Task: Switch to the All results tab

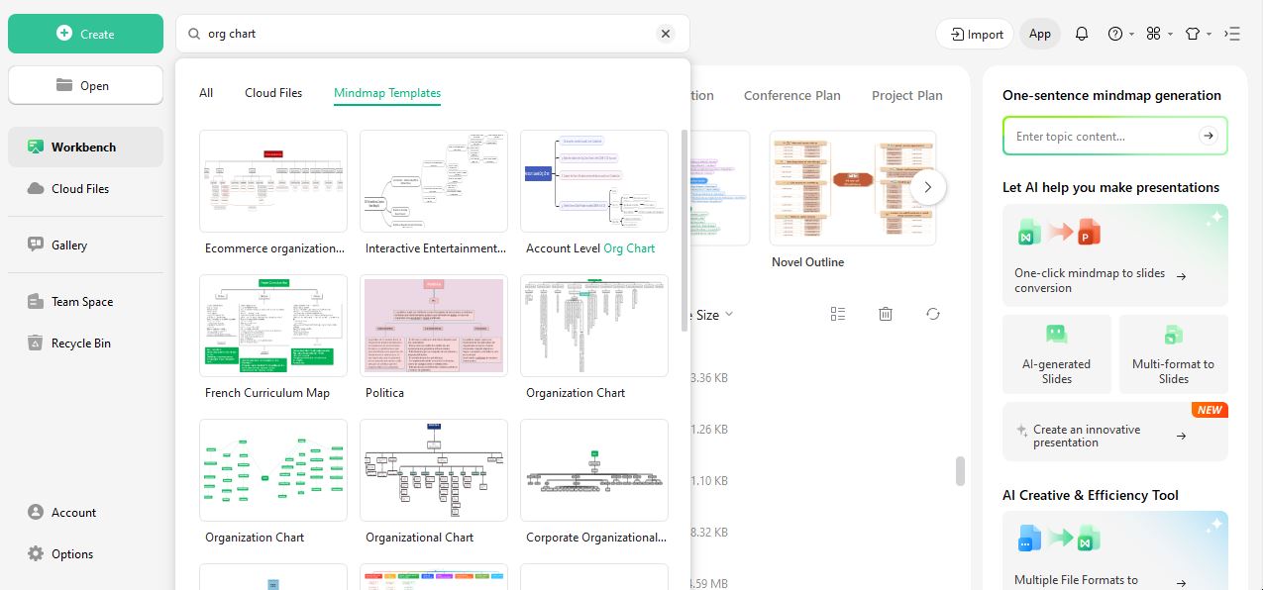Action: 206,93
